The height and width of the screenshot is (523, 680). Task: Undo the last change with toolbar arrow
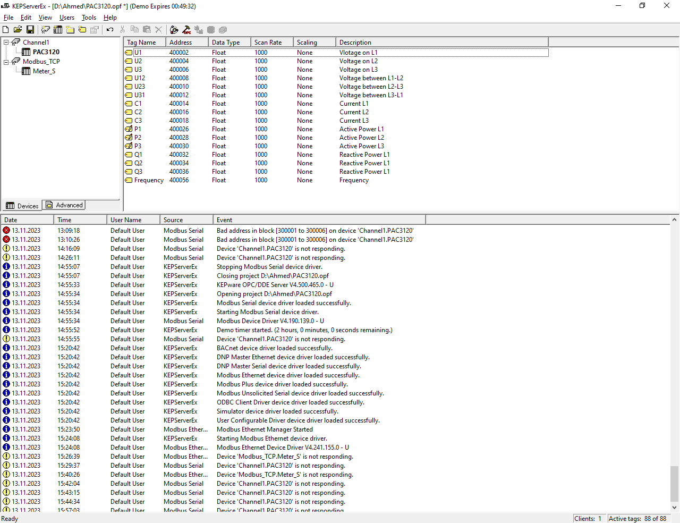tap(110, 30)
